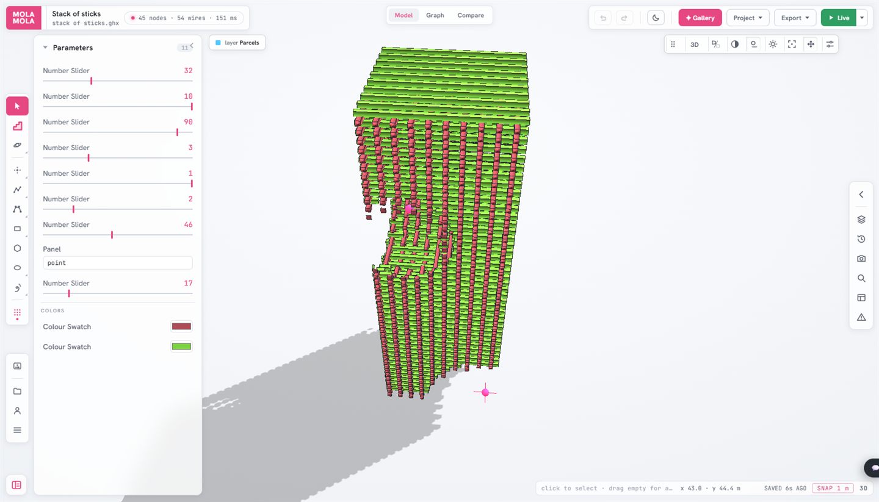Toggle the half-circle contrast shading button
879x502 pixels.
(735, 44)
